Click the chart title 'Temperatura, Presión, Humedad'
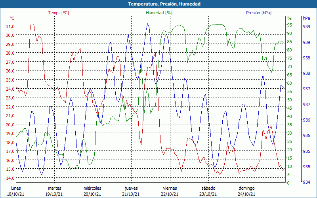317x198 pixels. click(164, 4)
